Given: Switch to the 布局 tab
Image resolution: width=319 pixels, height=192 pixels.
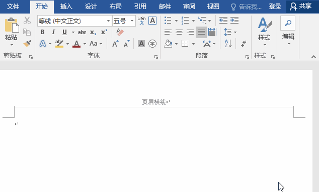Looking at the screenshot, I should click(x=116, y=7).
